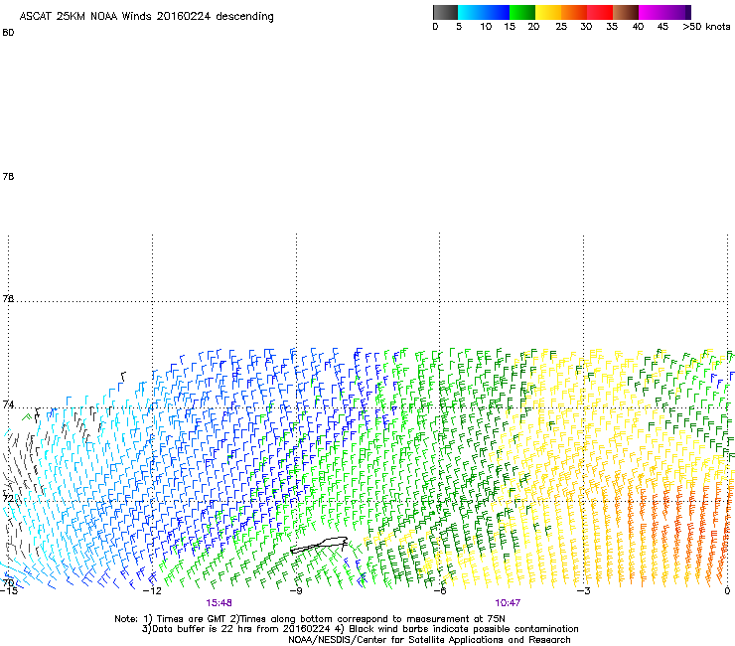This screenshot has width=735, height=646.
Task: Click the gray 0-5 knots legend swatch
Action: (x=445, y=12)
